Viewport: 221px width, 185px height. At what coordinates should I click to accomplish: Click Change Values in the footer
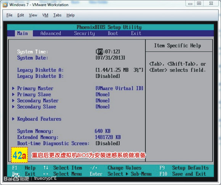coord(125,168)
